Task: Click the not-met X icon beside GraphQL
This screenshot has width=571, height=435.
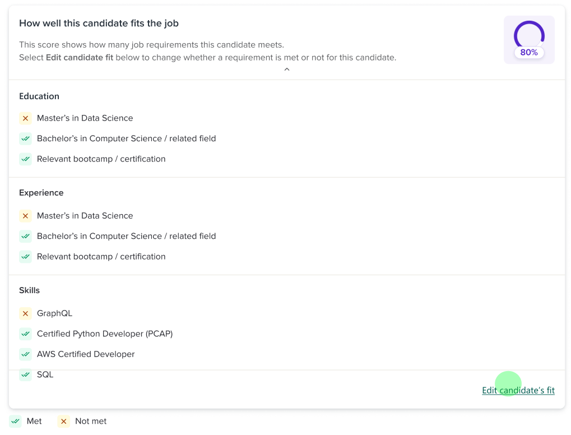Action: (25, 313)
